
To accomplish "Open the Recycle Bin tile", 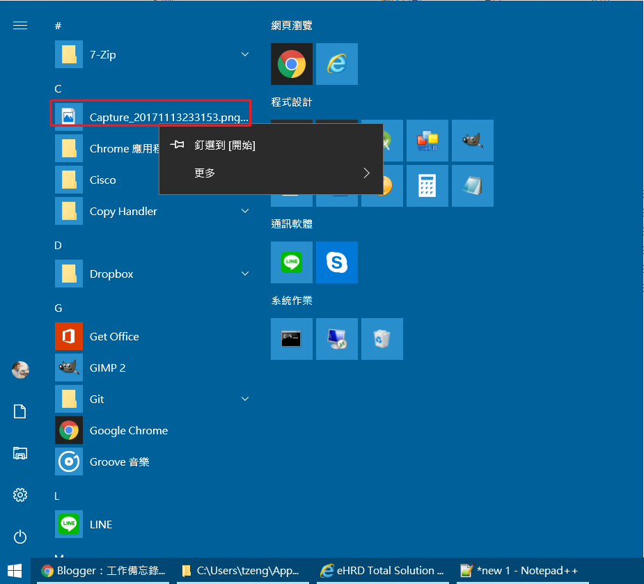I will (x=382, y=339).
